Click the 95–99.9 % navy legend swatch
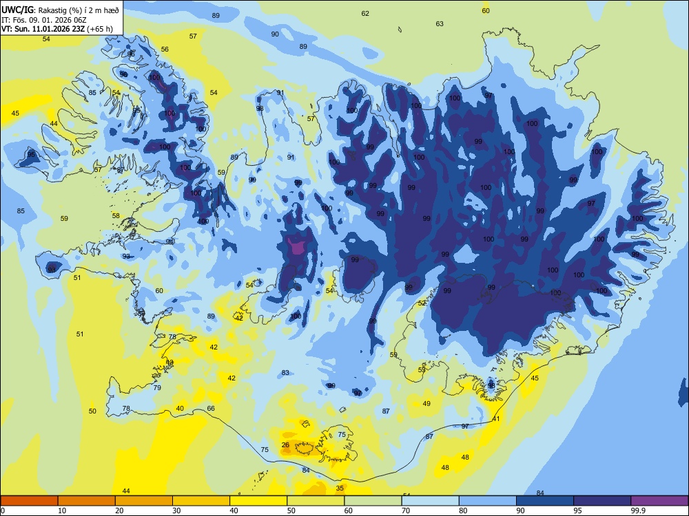This screenshot has height=516, width=689. point(602,501)
